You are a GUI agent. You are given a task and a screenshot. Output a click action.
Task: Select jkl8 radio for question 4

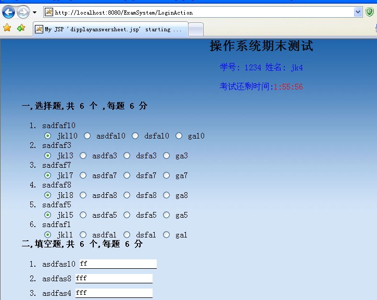[x=47, y=195]
